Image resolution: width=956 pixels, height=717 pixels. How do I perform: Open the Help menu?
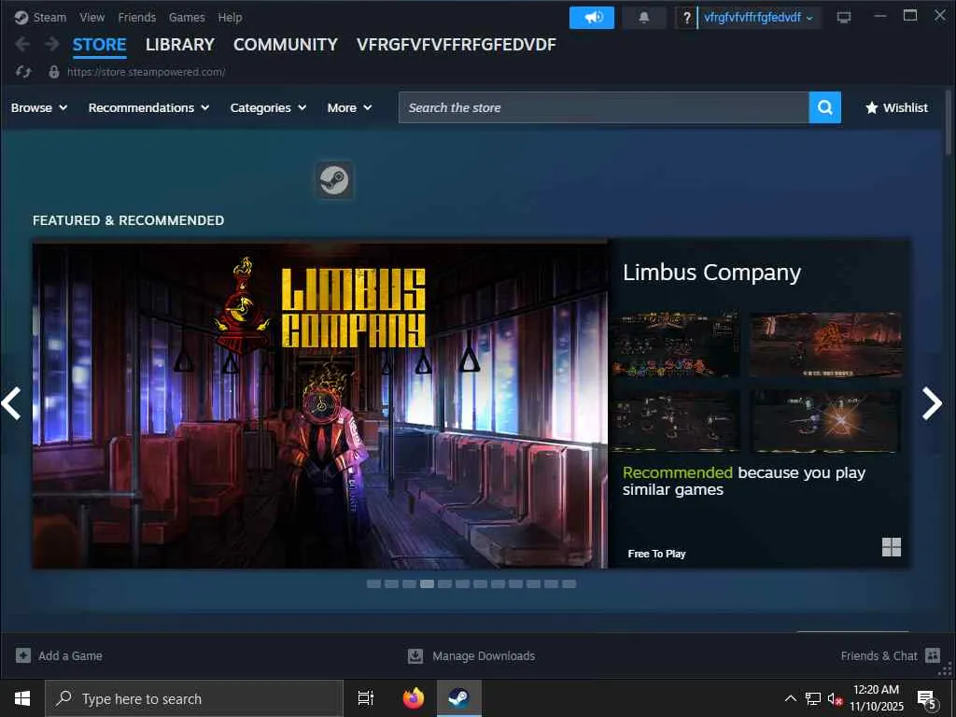click(230, 18)
